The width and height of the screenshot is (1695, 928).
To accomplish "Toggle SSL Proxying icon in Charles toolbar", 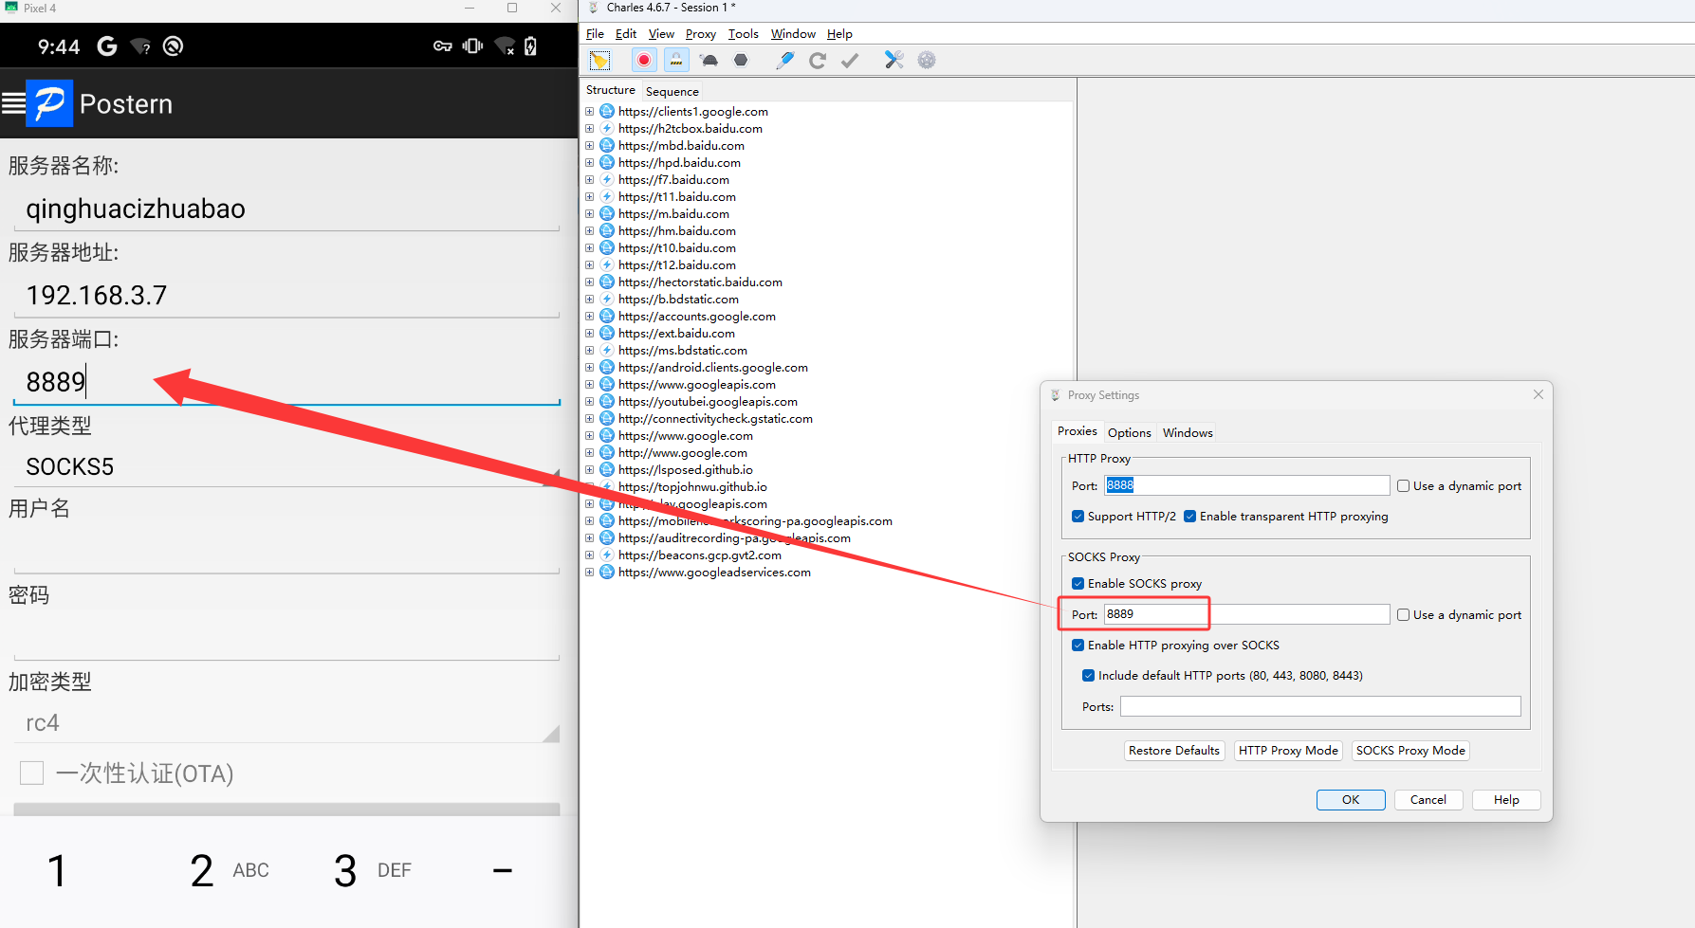I will 676,61.
